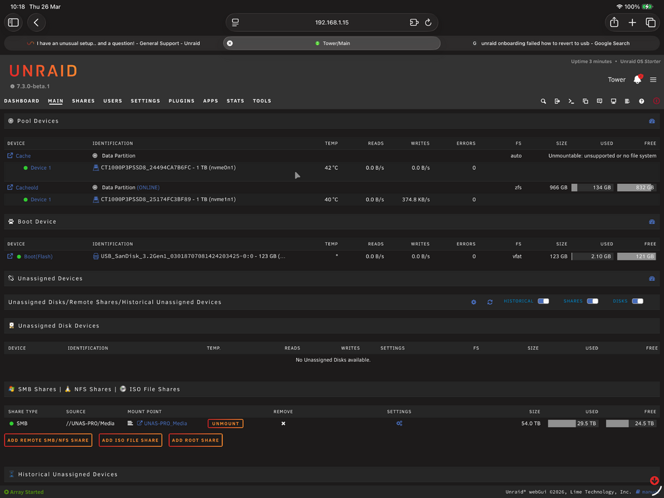Open UNAS-PRO share settings gears icon

399,424
